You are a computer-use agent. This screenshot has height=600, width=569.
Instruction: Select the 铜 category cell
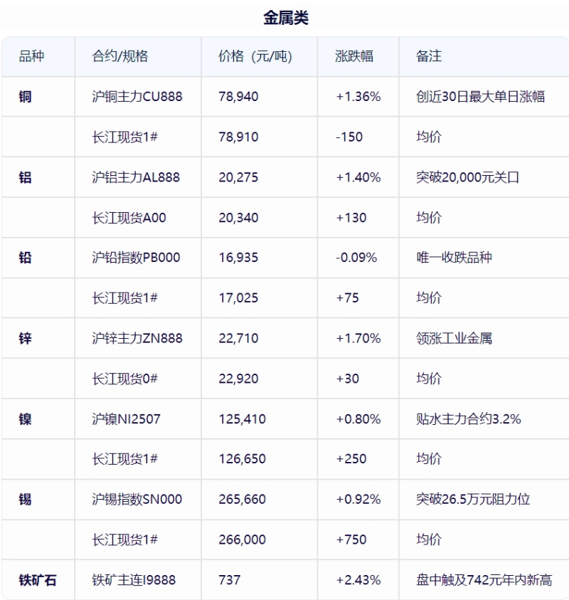tap(25, 96)
